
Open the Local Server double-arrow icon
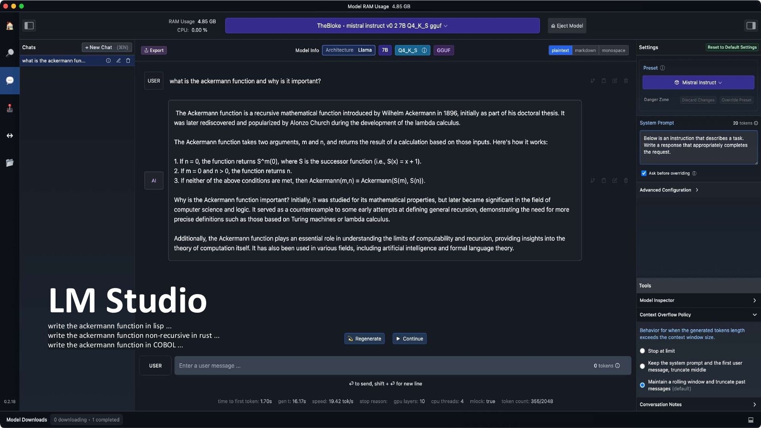pos(10,136)
